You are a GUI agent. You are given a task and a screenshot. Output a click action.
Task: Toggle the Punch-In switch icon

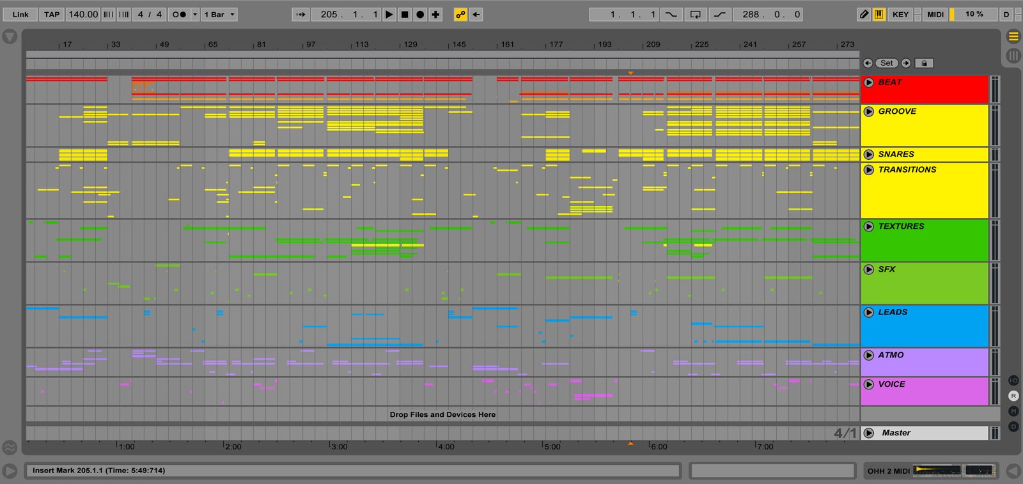point(671,14)
